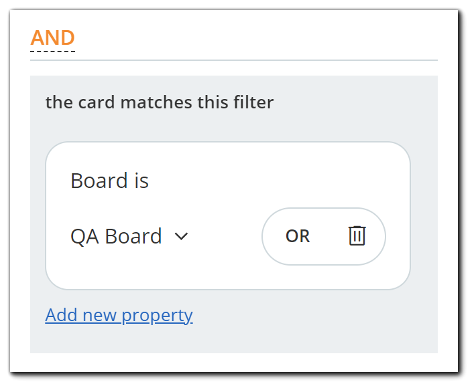The image size is (476, 390).
Task: Delete the Board filter with trash icon
Action: (x=357, y=236)
